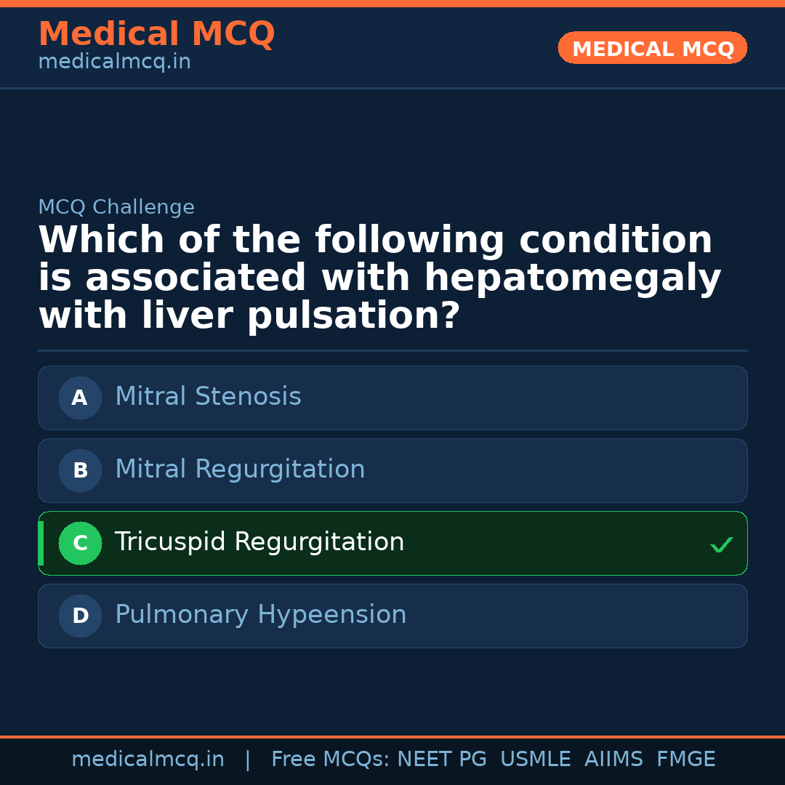Open the medicalmcq.in link under the header title
The height and width of the screenshot is (785, 785).
tap(114, 63)
